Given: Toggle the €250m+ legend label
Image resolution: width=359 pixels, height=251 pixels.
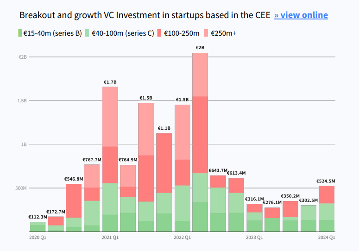Looking at the screenshot, I should [223, 33].
